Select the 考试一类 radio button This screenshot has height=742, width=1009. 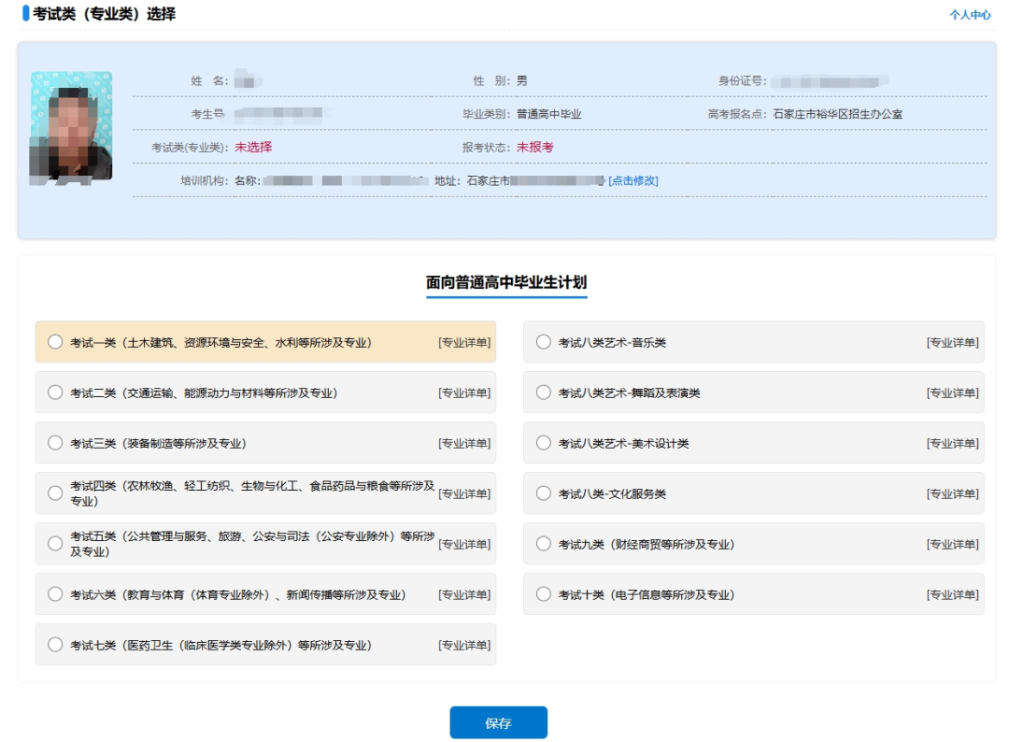coord(55,342)
